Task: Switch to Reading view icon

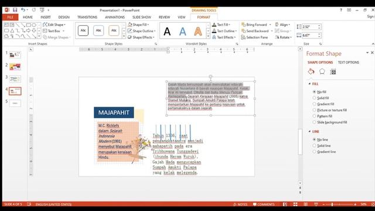Action: point(306,205)
